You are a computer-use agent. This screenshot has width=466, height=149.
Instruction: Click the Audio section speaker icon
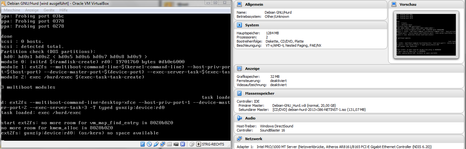[x=240, y=118]
